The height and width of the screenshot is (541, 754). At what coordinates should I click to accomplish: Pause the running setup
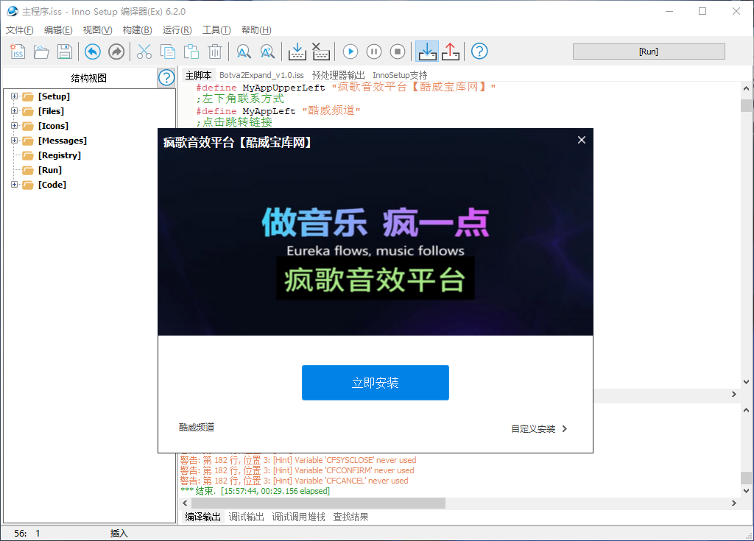tap(373, 52)
